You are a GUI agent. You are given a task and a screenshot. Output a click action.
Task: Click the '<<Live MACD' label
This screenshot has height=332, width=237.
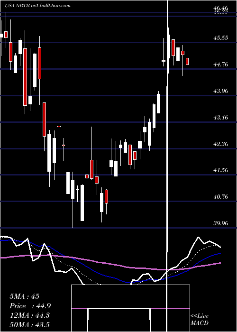200,319
